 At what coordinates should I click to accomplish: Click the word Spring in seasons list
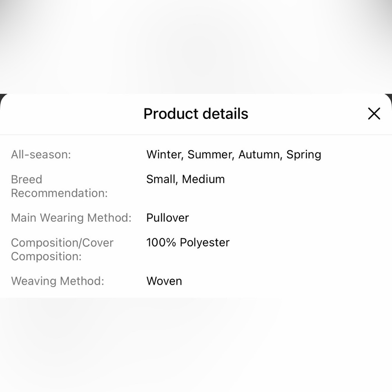[x=304, y=155]
